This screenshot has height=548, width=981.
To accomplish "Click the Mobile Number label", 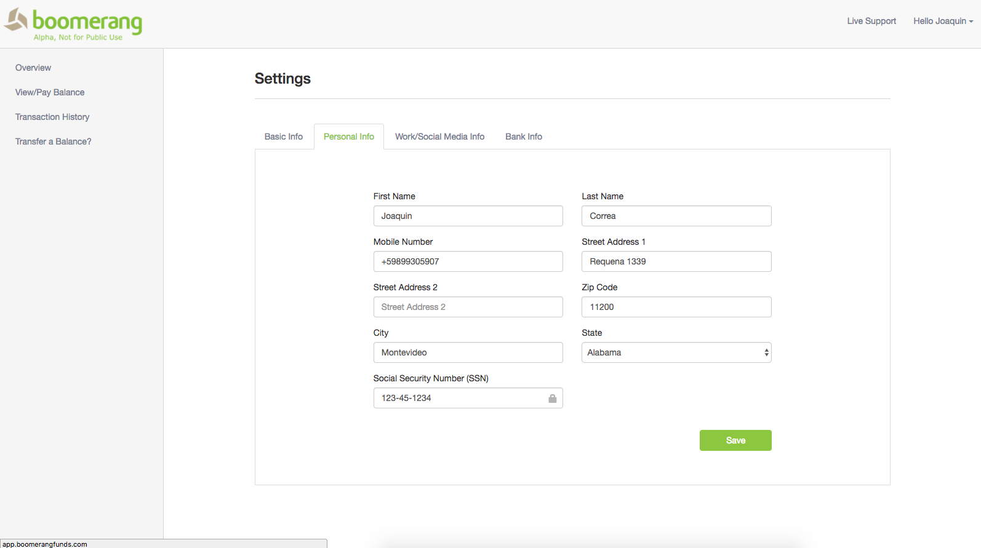I will [403, 242].
